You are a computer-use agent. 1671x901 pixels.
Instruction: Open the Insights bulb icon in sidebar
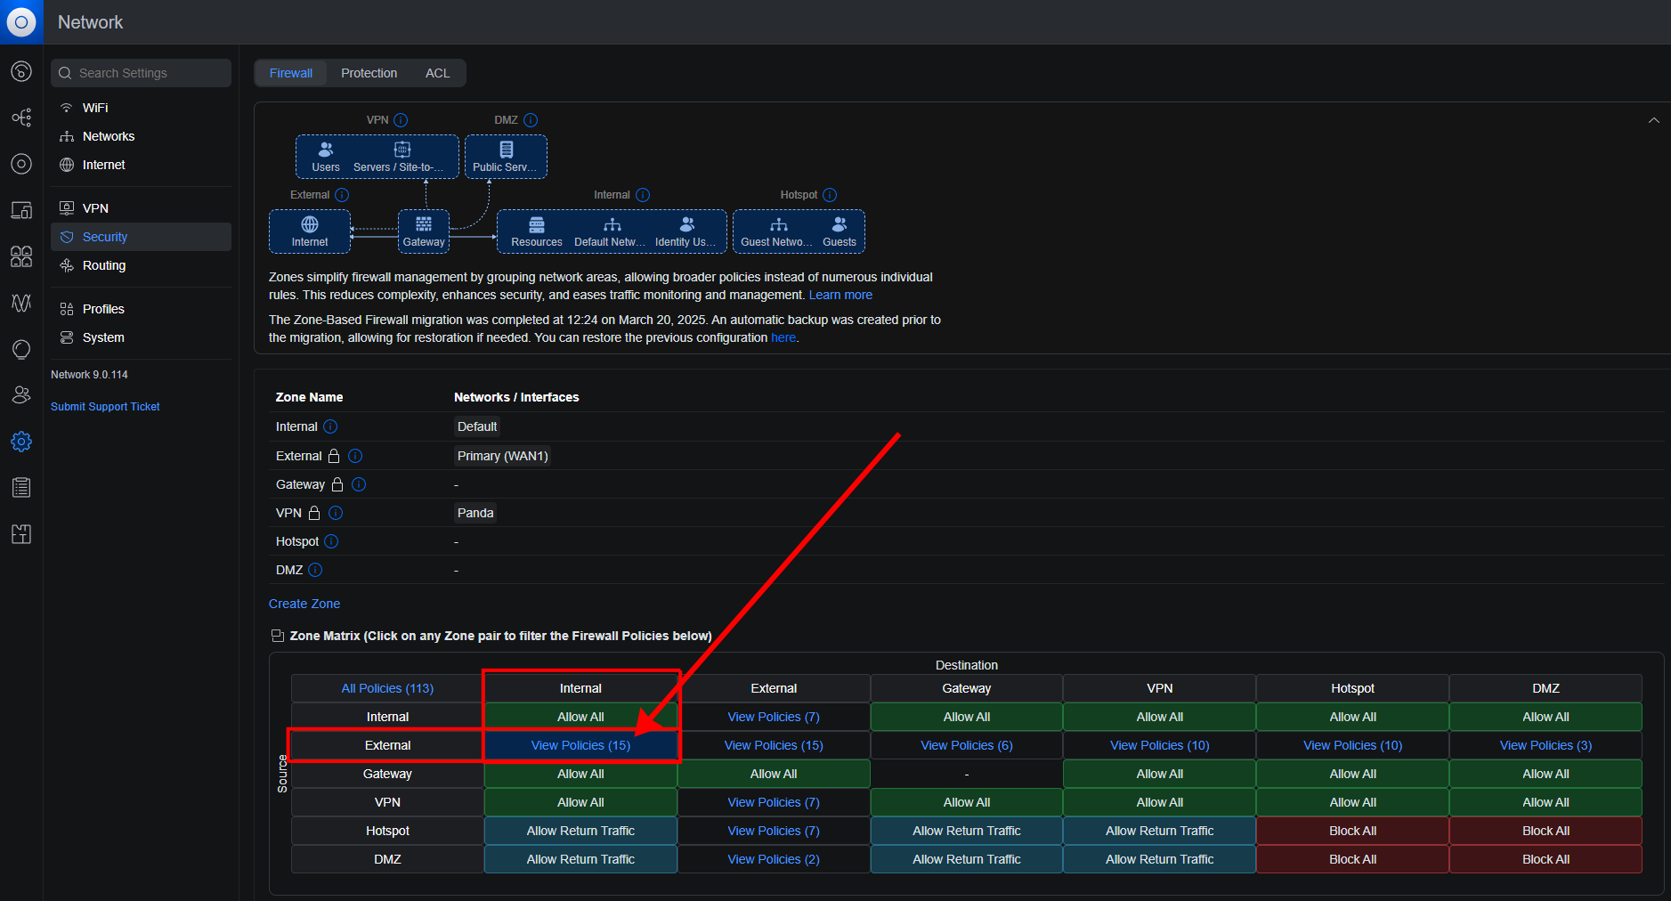pyautogui.click(x=21, y=349)
